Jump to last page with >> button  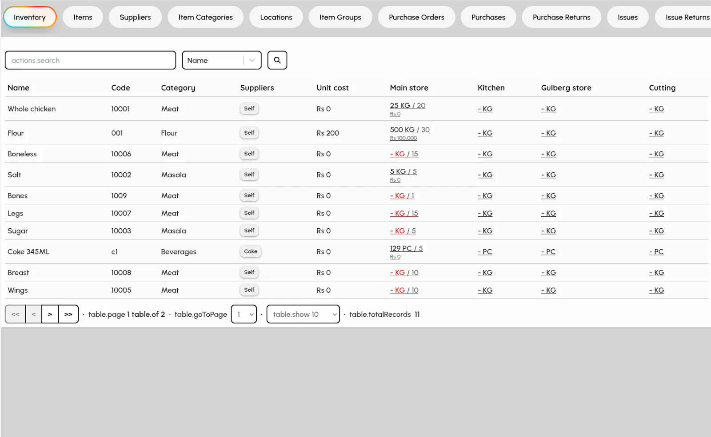(x=68, y=314)
